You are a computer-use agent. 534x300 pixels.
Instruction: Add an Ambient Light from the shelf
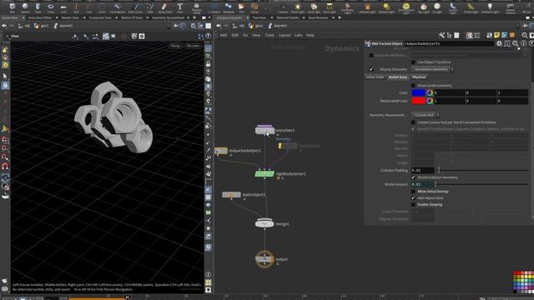(490, 7)
